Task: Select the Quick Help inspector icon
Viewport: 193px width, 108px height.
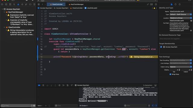Action: [x=180, y=4]
